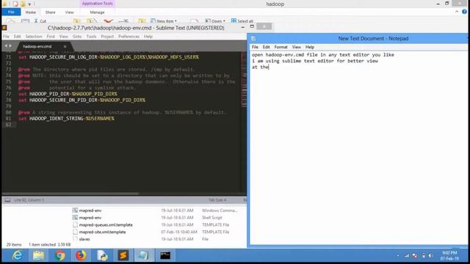Launch Firefox from the taskbar
470x264 pixels.
(x=81, y=255)
